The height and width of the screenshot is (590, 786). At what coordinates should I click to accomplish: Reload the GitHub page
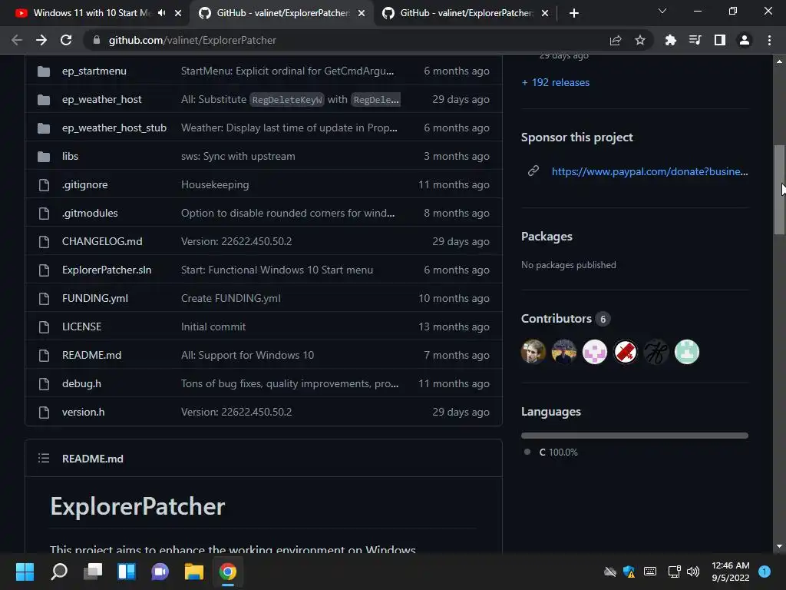pos(66,40)
